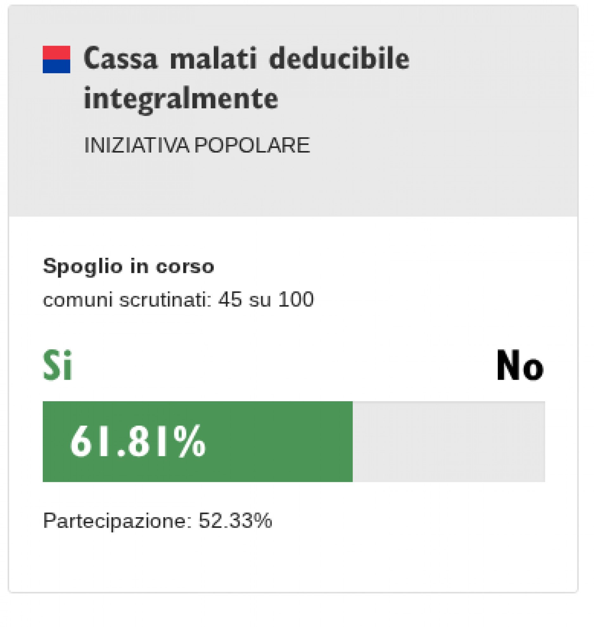The width and height of the screenshot is (594, 627).
Task: Click the word "malati" in the headline
Action: click(213, 59)
